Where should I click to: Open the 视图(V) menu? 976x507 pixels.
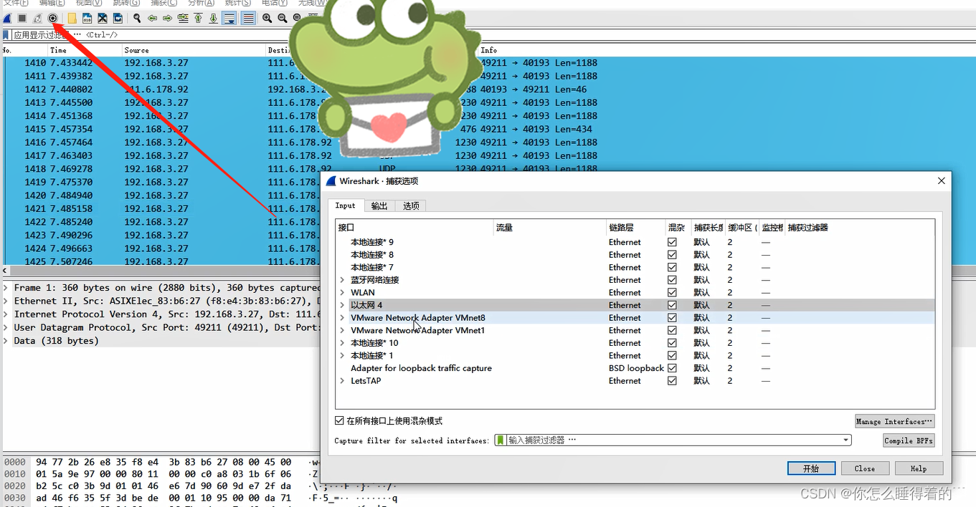click(x=88, y=4)
